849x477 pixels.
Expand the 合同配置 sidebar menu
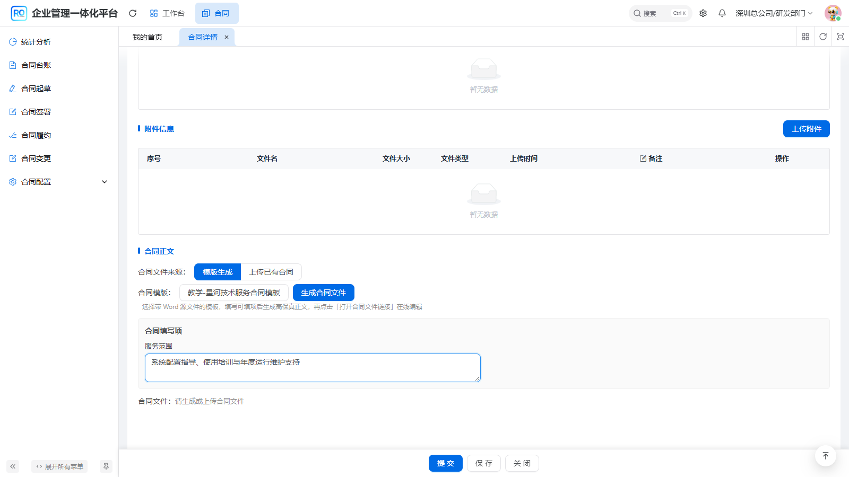point(58,182)
